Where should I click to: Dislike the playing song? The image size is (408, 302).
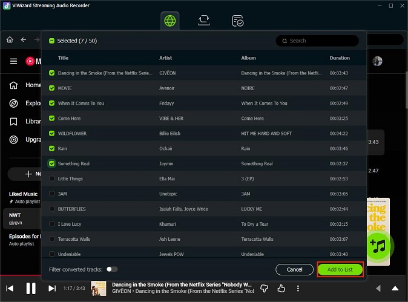(264, 288)
